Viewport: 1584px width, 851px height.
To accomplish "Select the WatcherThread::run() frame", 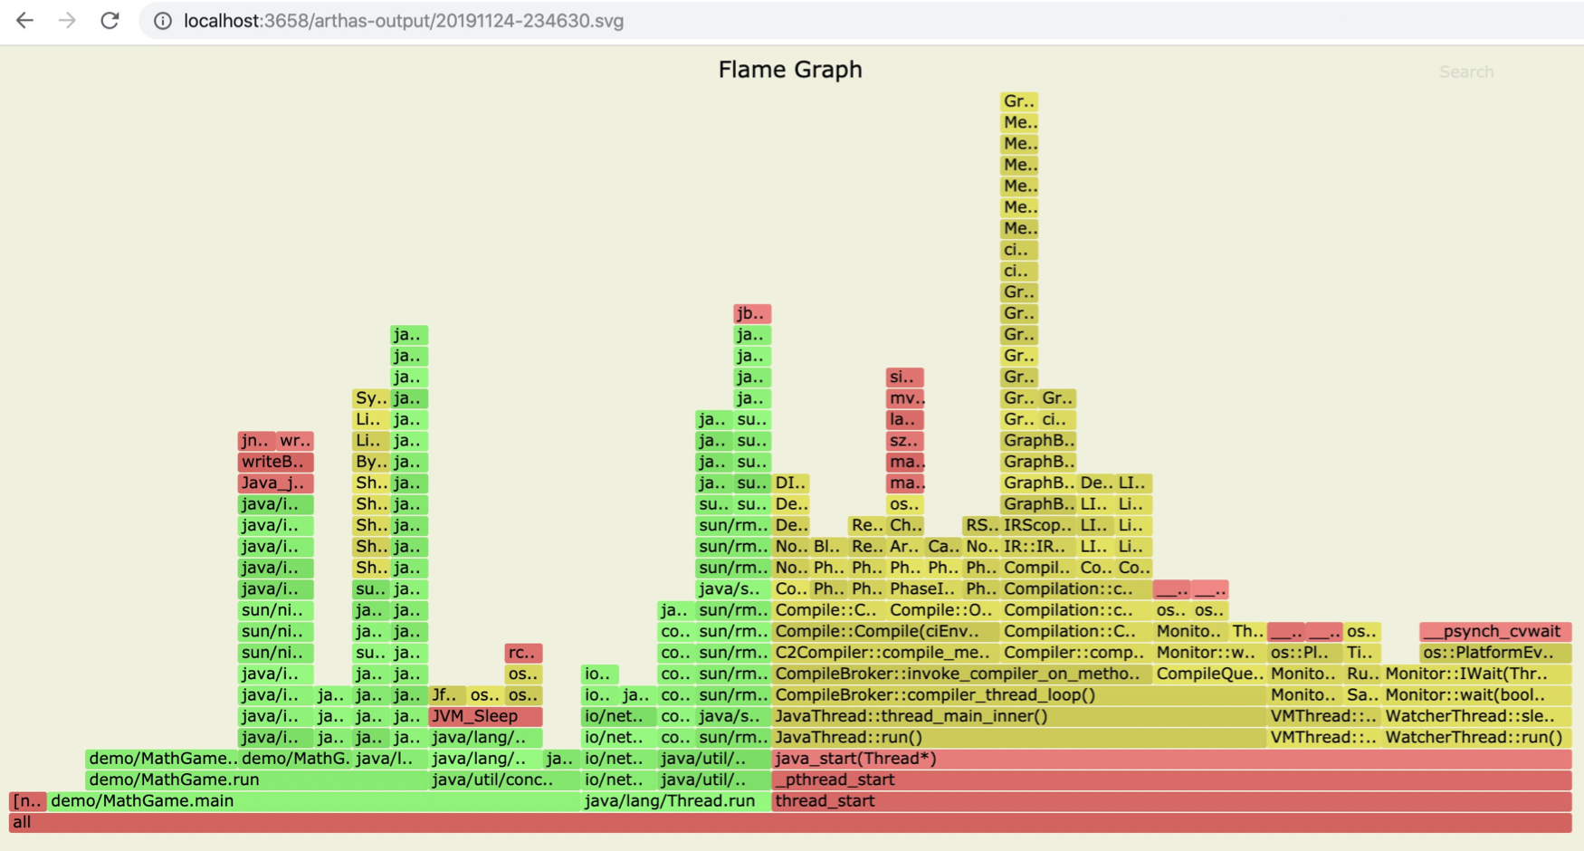I will pos(1476,738).
